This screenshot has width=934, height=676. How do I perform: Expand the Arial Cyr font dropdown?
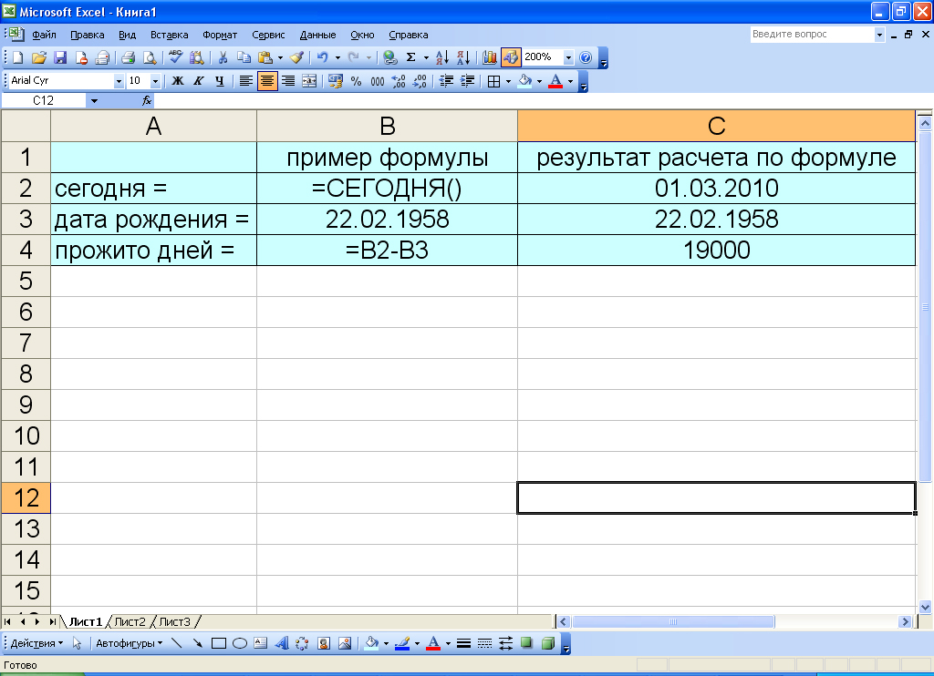[119, 81]
